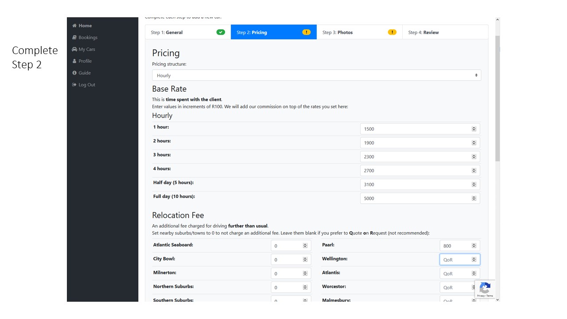567x319 pixels.
Task: Open Bookings via its sidebar icon
Action: 74,38
